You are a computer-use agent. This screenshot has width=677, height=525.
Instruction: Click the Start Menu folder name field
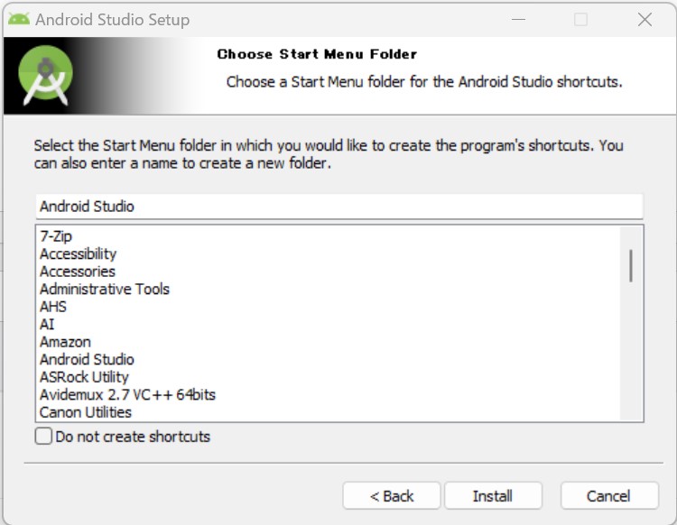tap(339, 207)
